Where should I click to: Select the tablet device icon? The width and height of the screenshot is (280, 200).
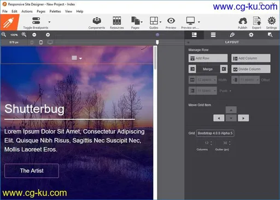[41, 43]
